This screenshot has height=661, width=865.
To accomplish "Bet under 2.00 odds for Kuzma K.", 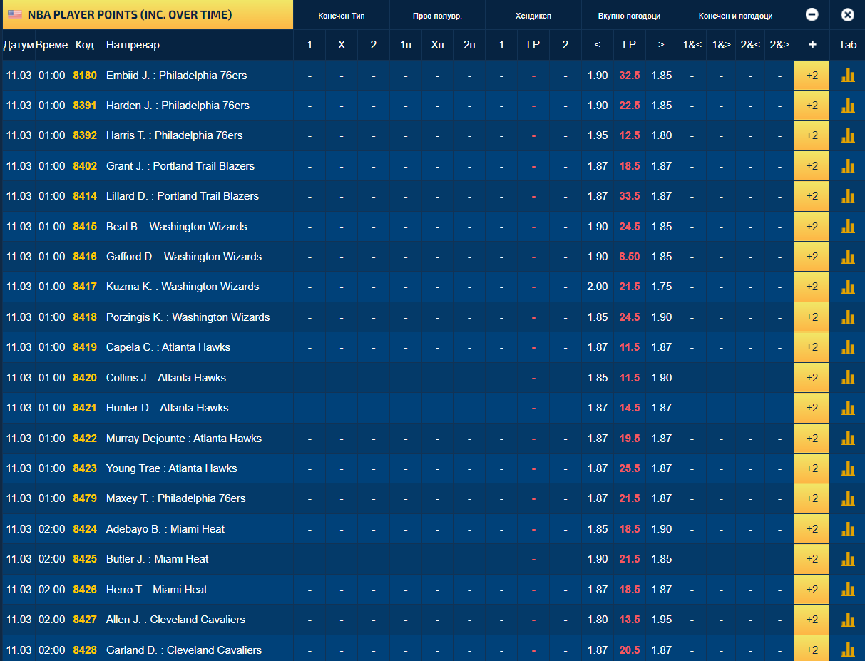I will [x=598, y=287].
